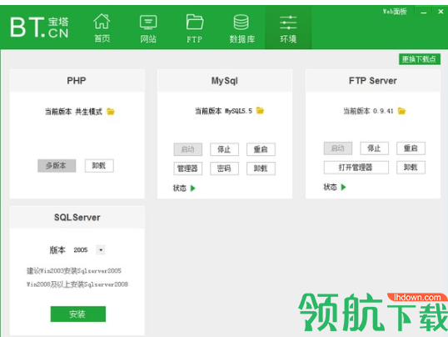Click the 更换下载点 button
Viewport: 448px width, 337px height.
420,59
